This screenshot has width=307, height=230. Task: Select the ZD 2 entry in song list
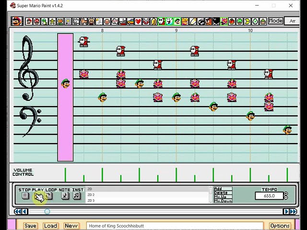coord(147,195)
